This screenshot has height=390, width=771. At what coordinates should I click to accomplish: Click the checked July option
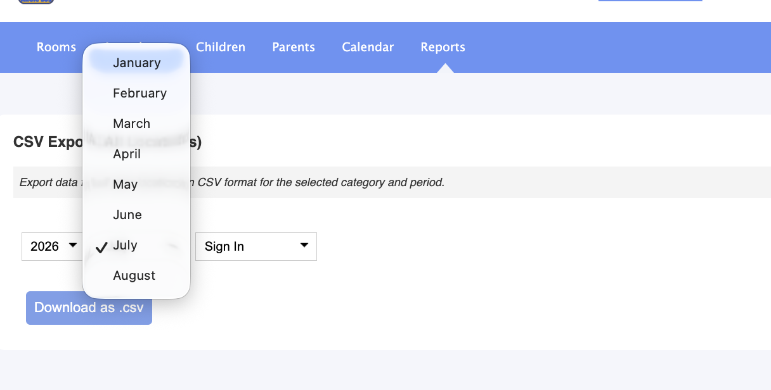[x=136, y=245]
